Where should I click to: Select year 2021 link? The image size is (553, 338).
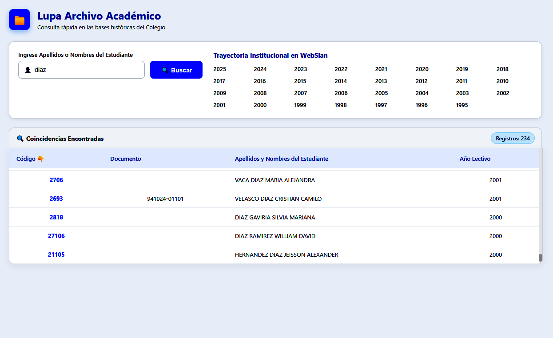(x=381, y=69)
